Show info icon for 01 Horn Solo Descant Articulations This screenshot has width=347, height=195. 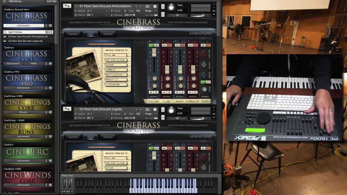(x=155, y=6)
